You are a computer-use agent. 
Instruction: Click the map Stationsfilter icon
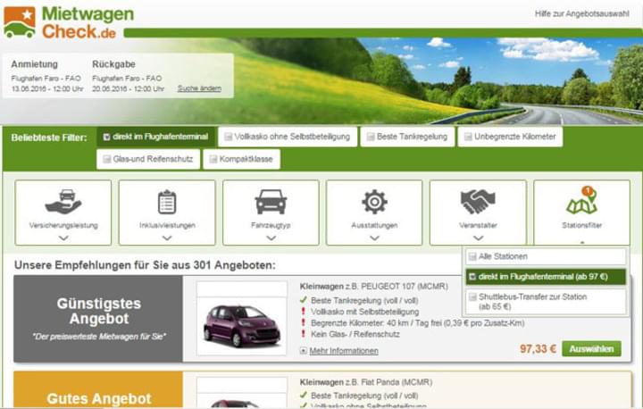pyautogui.click(x=582, y=200)
